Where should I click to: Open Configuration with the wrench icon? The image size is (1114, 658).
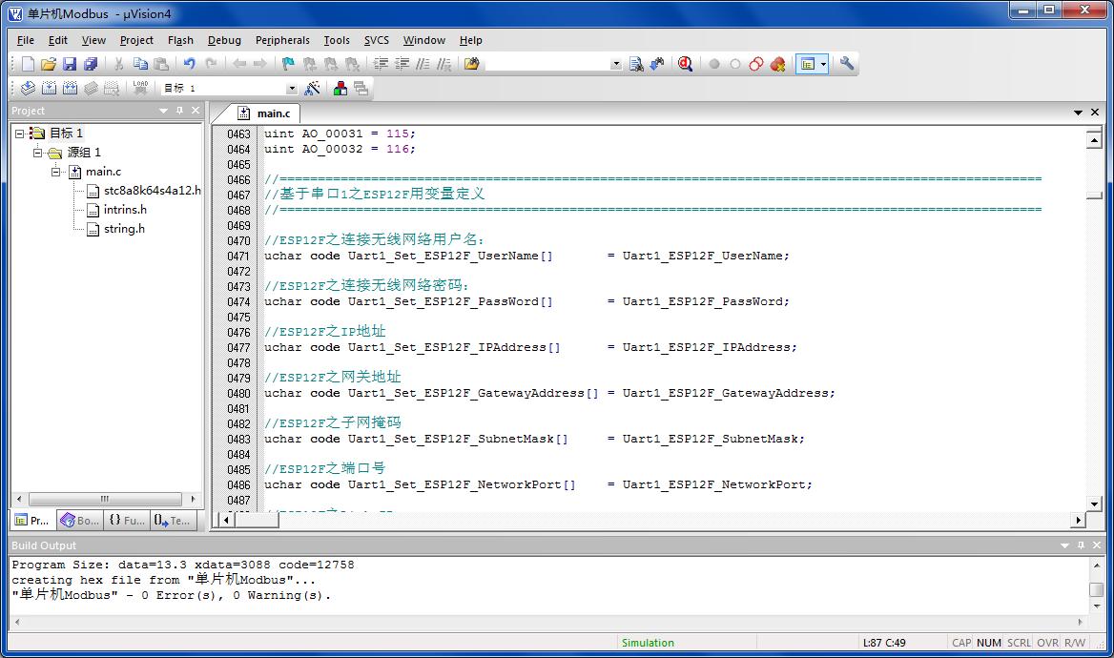coord(846,64)
